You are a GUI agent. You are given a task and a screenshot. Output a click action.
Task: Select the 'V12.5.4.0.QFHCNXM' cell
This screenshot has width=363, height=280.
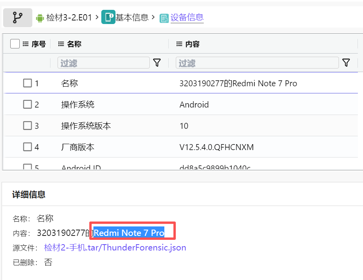point(216,147)
